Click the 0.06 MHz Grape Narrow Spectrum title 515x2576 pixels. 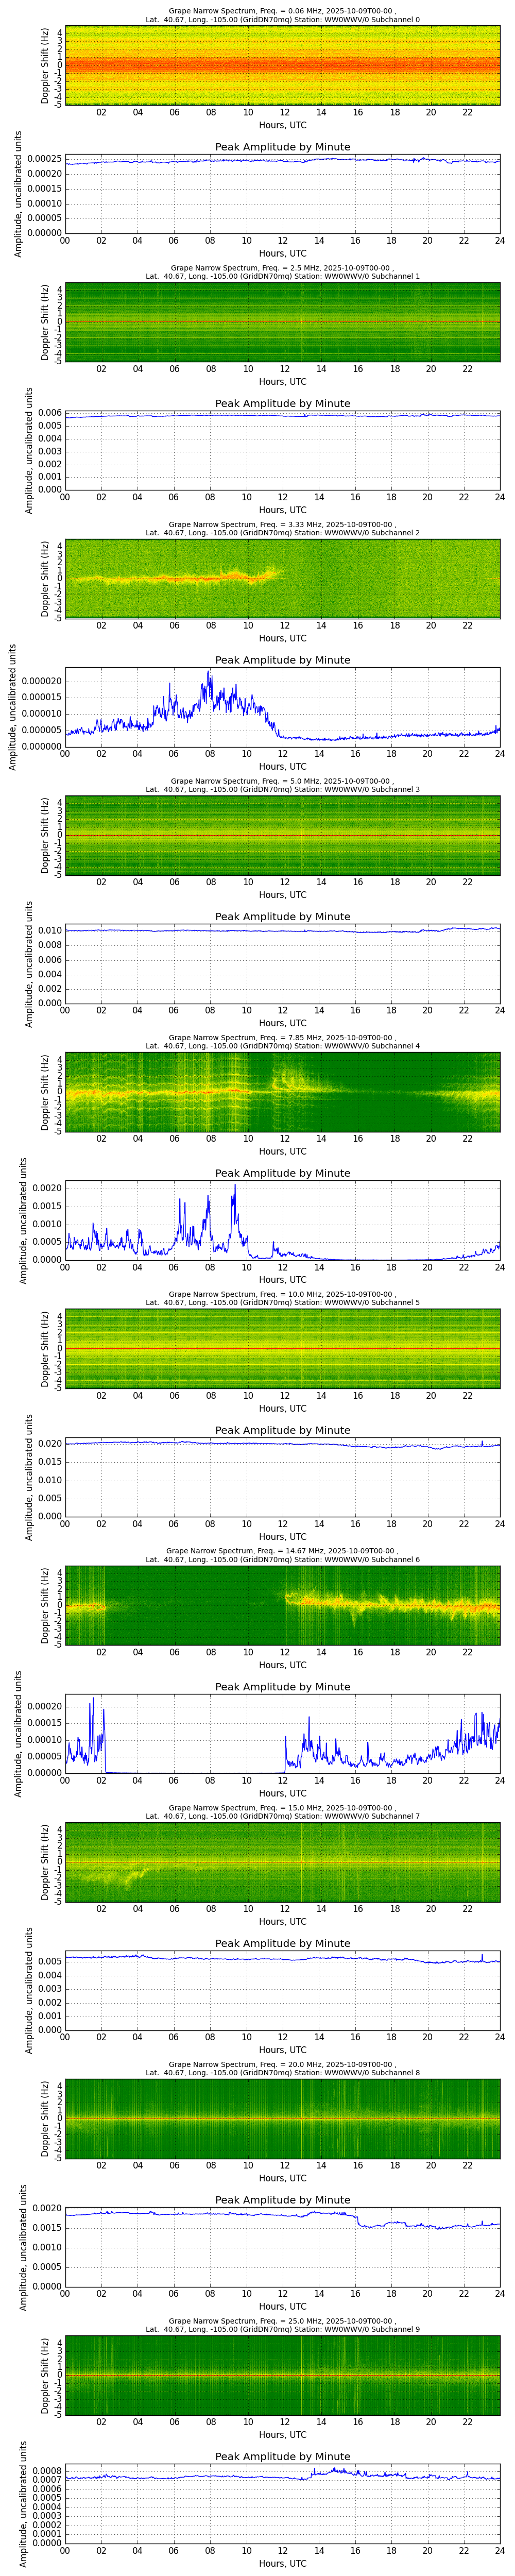282,16
